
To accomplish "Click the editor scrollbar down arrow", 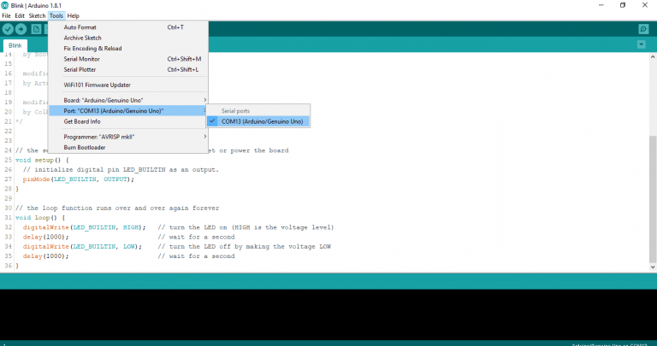I will click(x=653, y=267).
